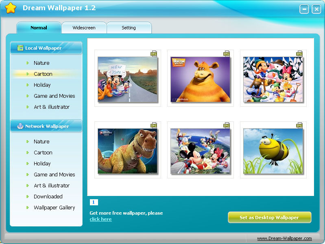Click green arrow beside Network Nature
This screenshot has height=244, width=325.
[28, 141]
